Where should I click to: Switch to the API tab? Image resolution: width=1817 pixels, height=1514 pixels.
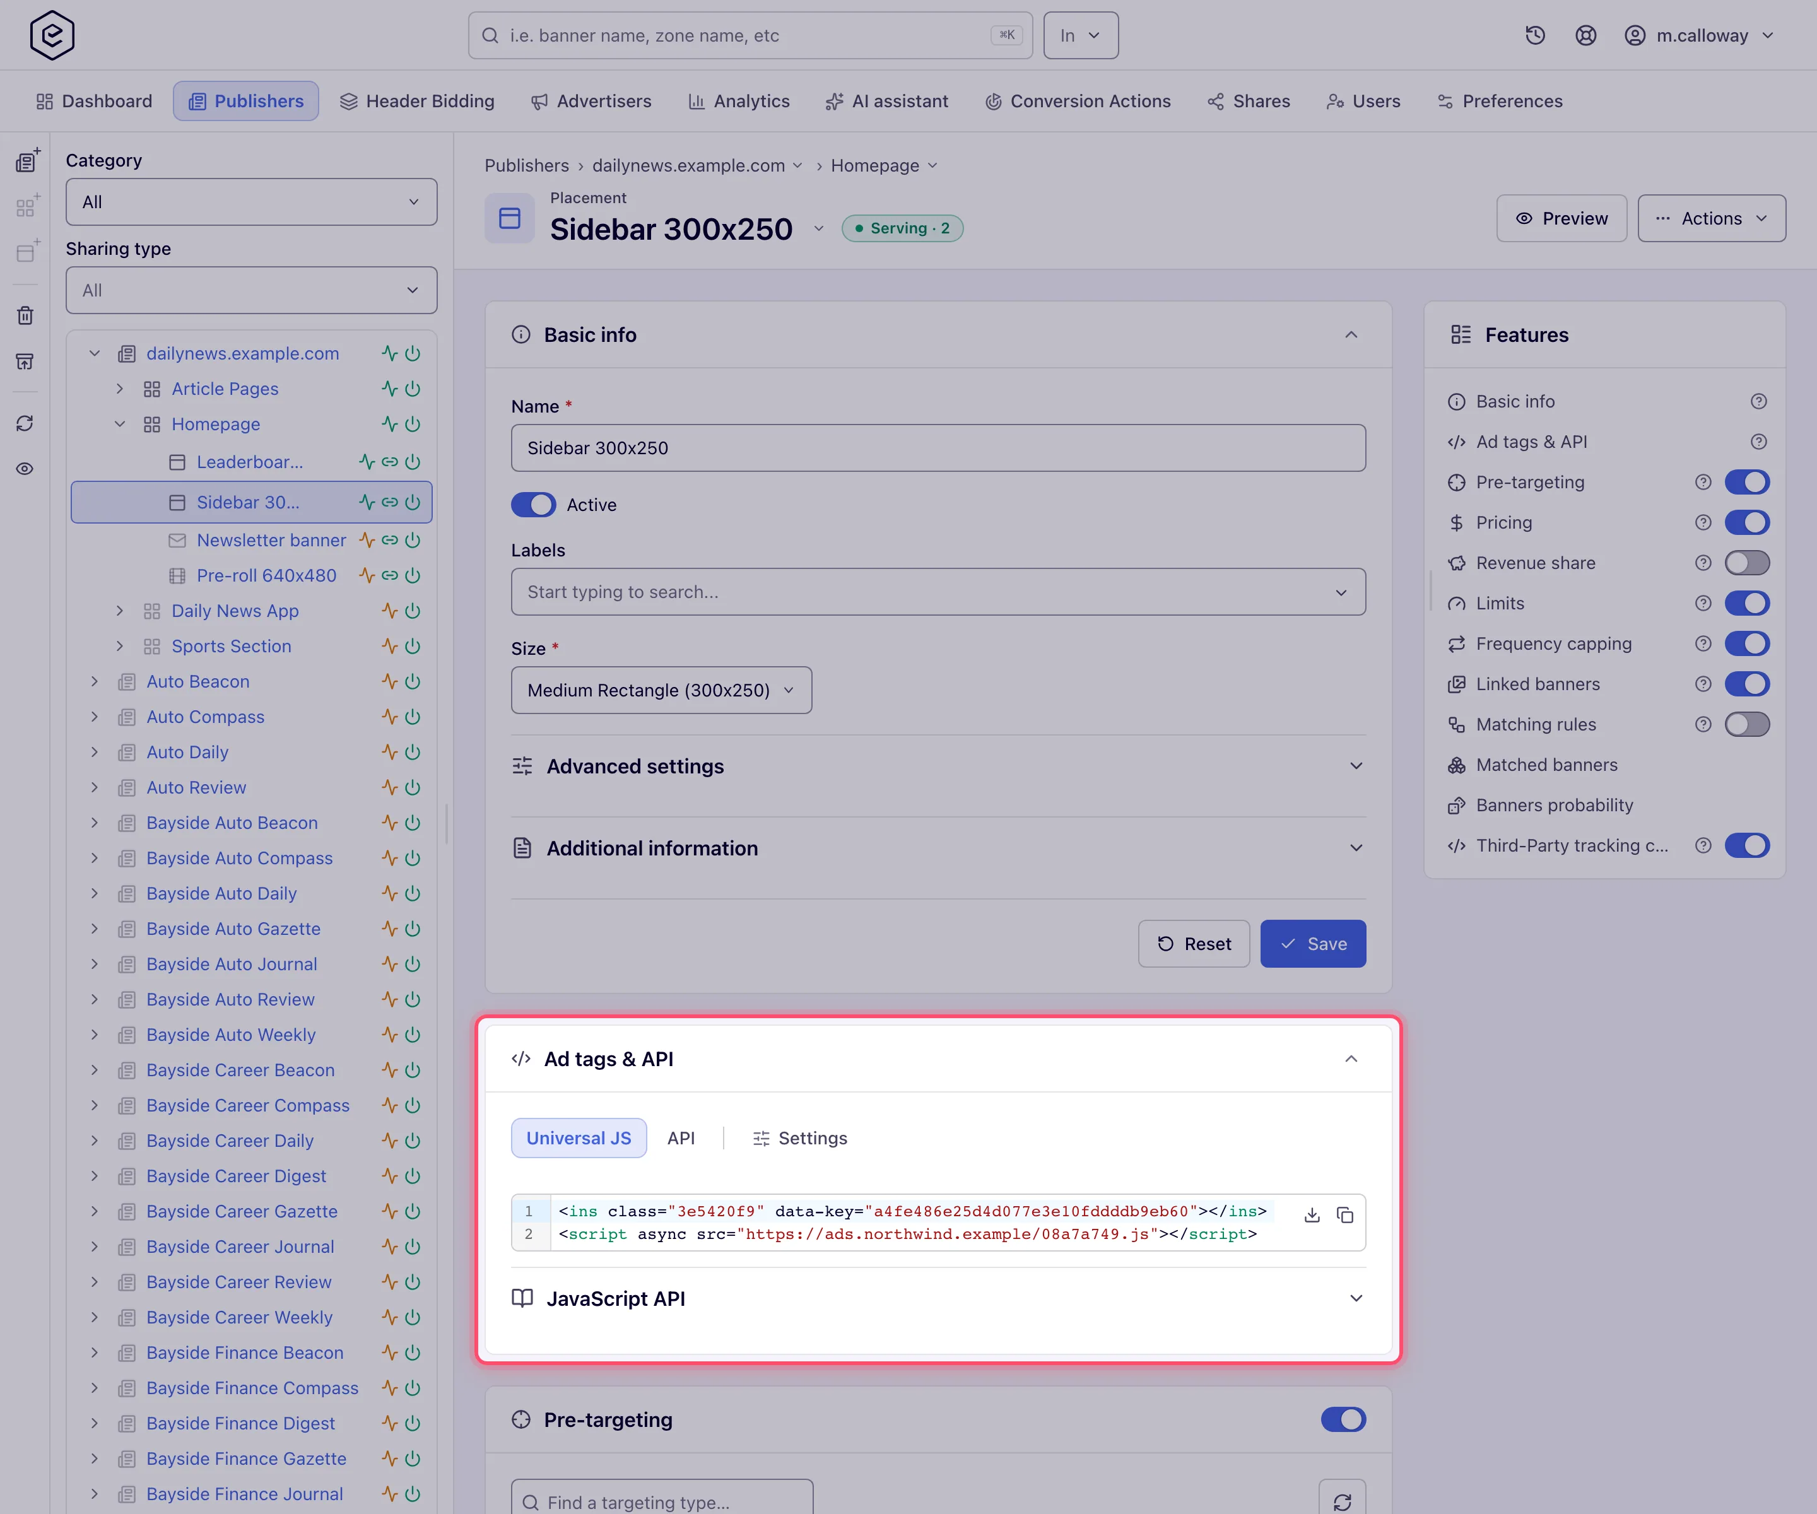coord(681,1137)
